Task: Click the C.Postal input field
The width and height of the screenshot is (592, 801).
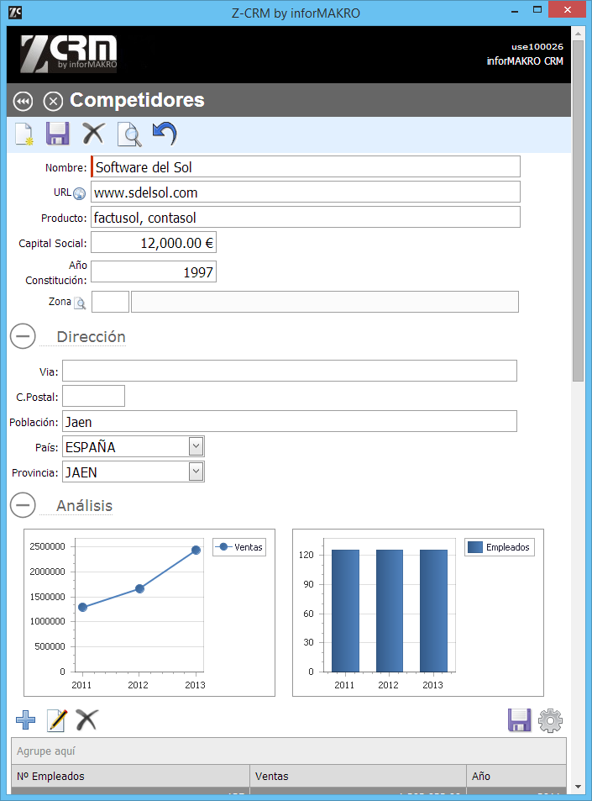Action: [x=93, y=396]
